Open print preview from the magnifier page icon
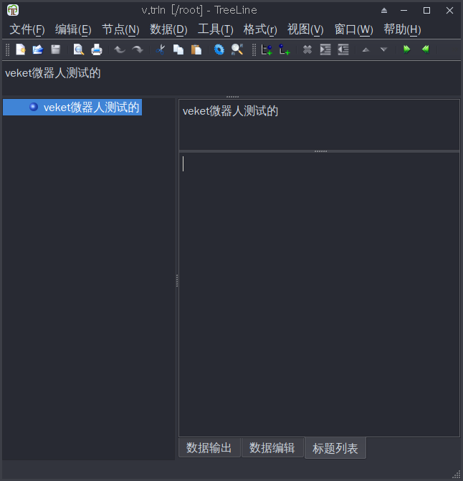 [79, 49]
